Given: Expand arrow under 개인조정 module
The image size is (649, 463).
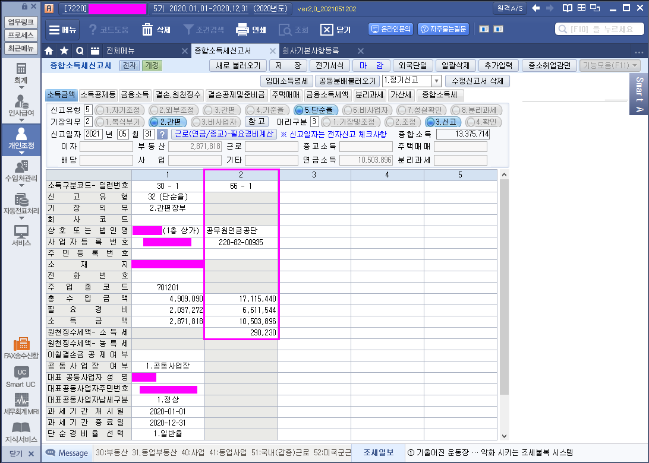Looking at the screenshot, I should tap(21, 153).
